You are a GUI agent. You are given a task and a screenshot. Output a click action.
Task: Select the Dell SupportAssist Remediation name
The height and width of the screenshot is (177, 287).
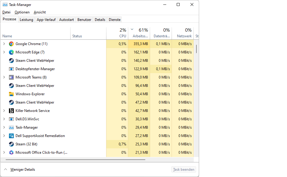click(x=40, y=136)
